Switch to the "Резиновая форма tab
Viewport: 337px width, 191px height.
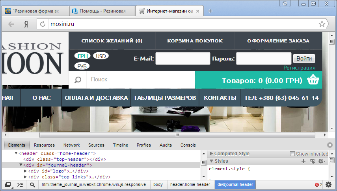(35, 11)
